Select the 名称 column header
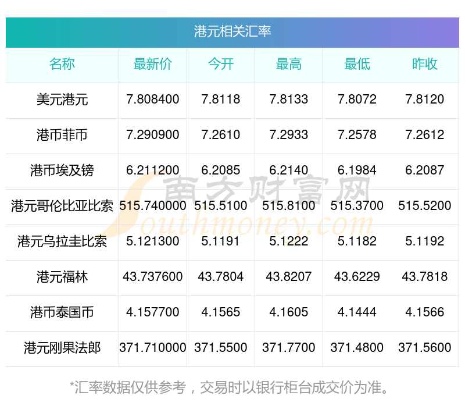The image size is (465, 406). point(62,64)
